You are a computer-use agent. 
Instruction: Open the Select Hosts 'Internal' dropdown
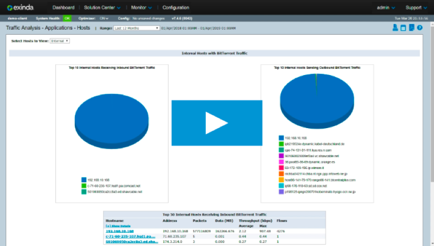[x=60, y=41]
